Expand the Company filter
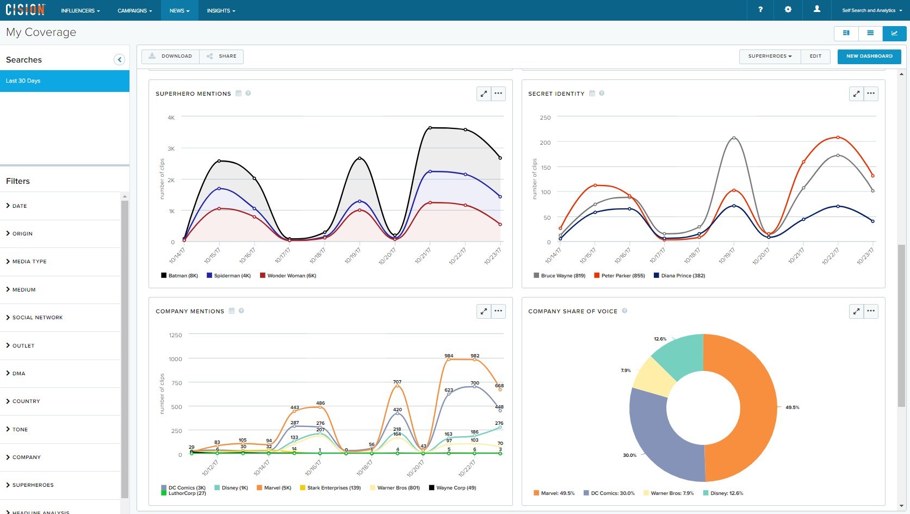This screenshot has height=514, width=910. (60, 457)
